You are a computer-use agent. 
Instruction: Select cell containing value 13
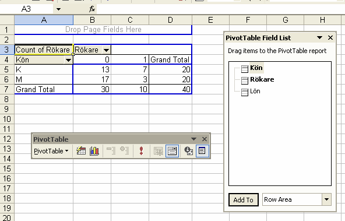click(92, 69)
